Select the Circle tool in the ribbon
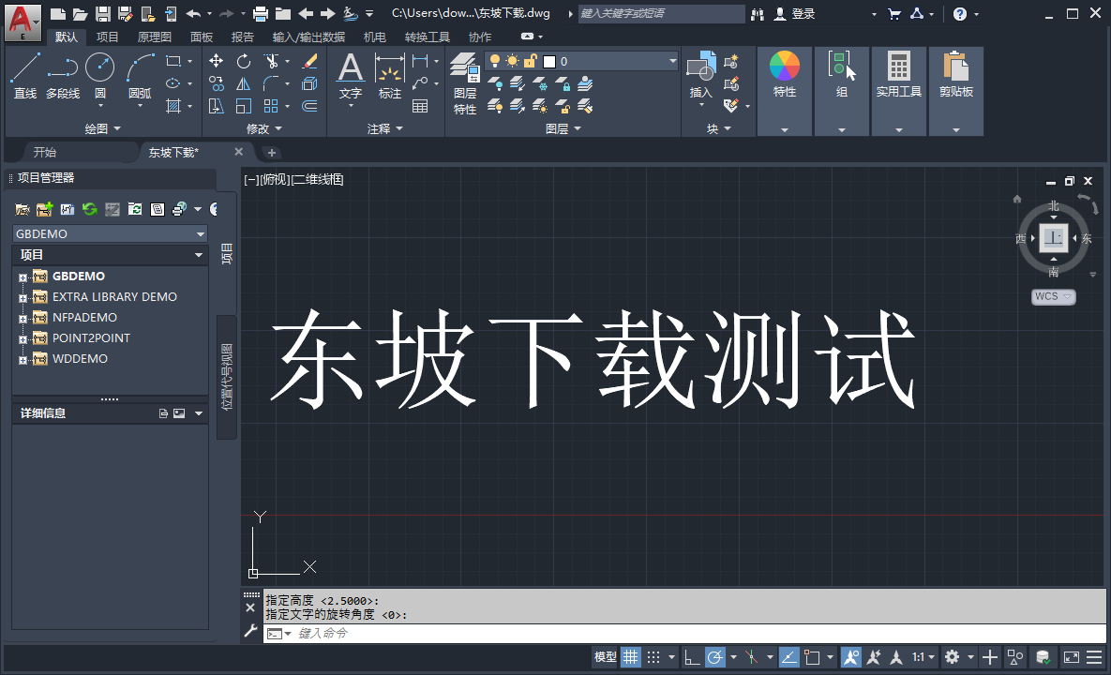This screenshot has width=1111, height=675. coord(99,66)
